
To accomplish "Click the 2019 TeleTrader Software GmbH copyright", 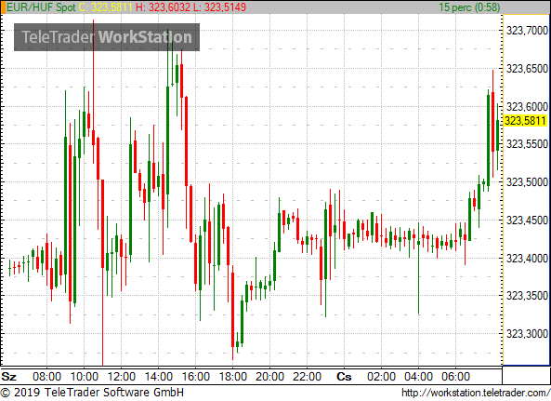I will 92,393.
